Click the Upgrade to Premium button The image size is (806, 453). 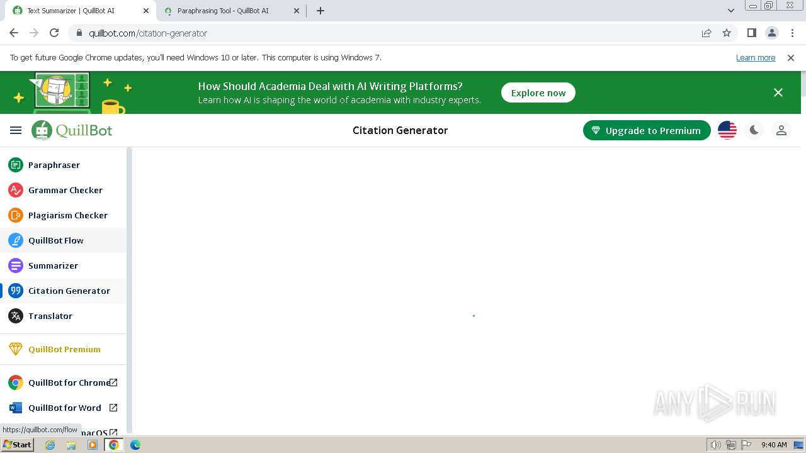click(x=647, y=130)
